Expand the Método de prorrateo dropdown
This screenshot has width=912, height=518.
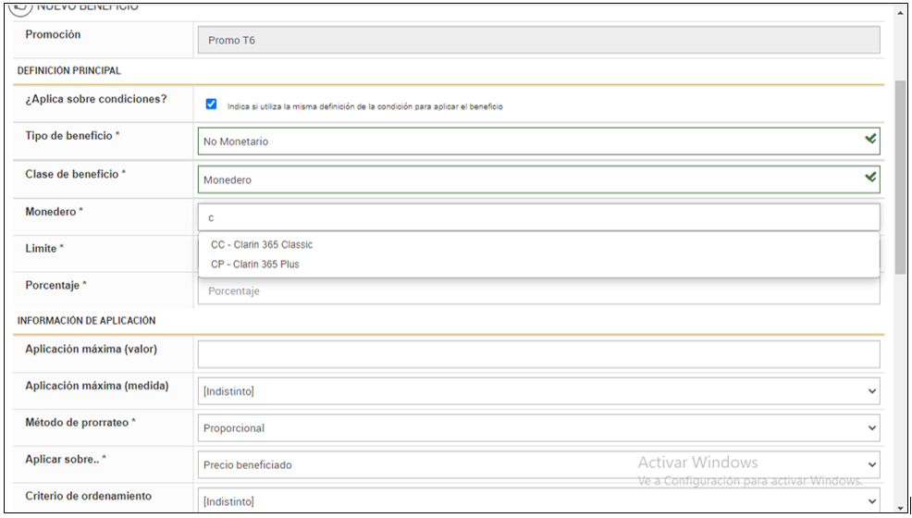click(538, 428)
